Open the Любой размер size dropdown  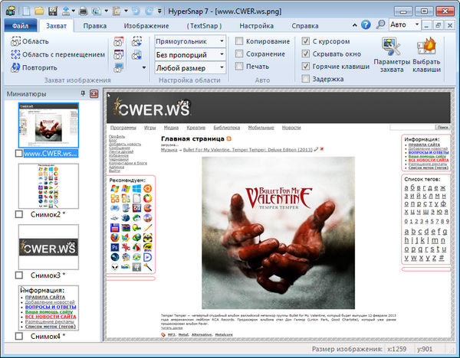click(x=222, y=68)
